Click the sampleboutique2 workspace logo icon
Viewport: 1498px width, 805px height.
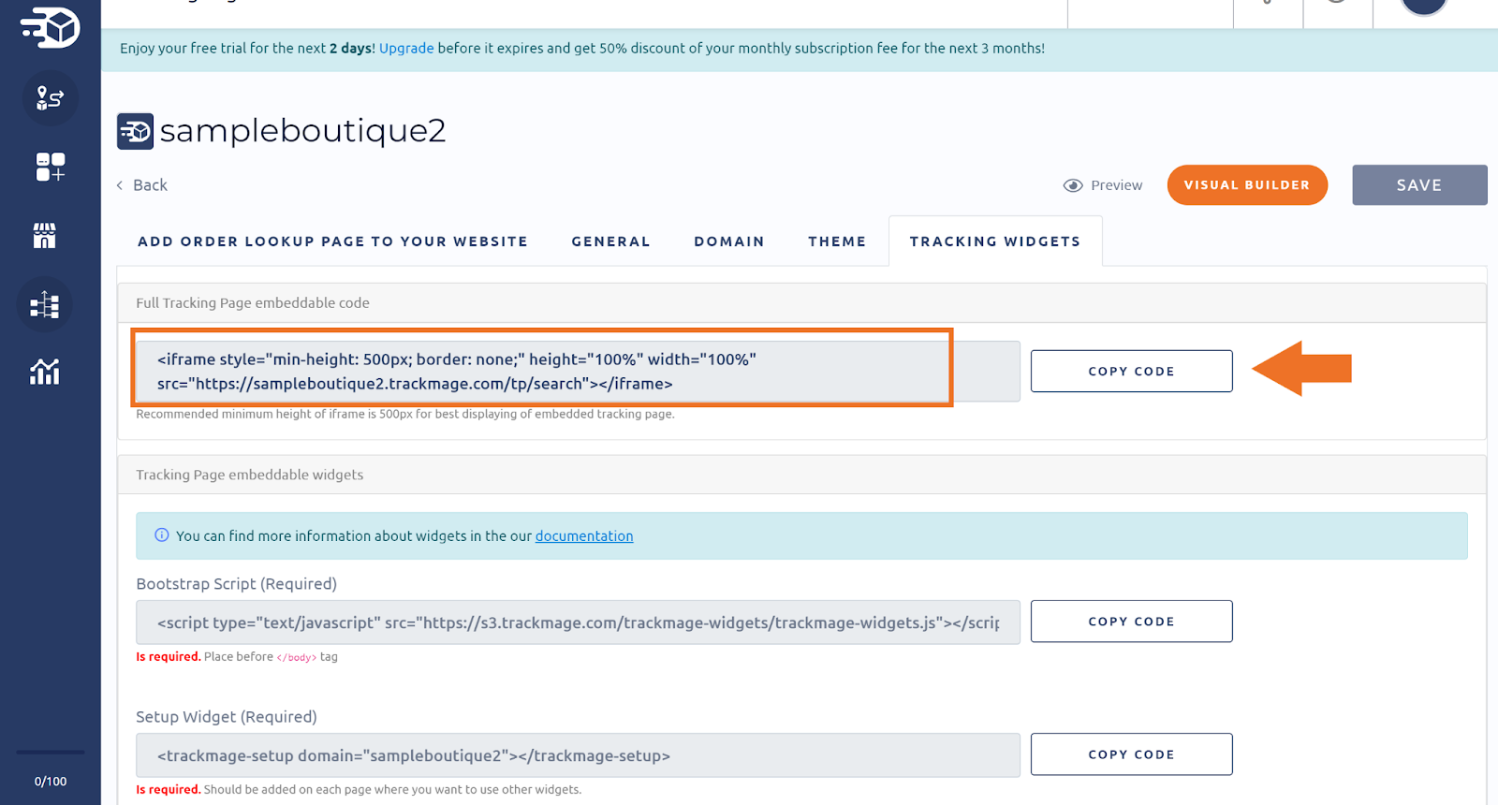click(x=135, y=131)
